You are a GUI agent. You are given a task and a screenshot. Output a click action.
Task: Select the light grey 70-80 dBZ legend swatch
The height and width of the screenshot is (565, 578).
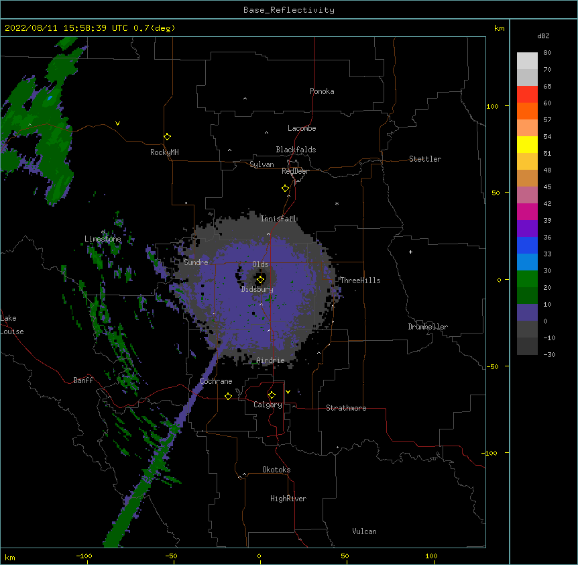pyautogui.click(x=527, y=61)
